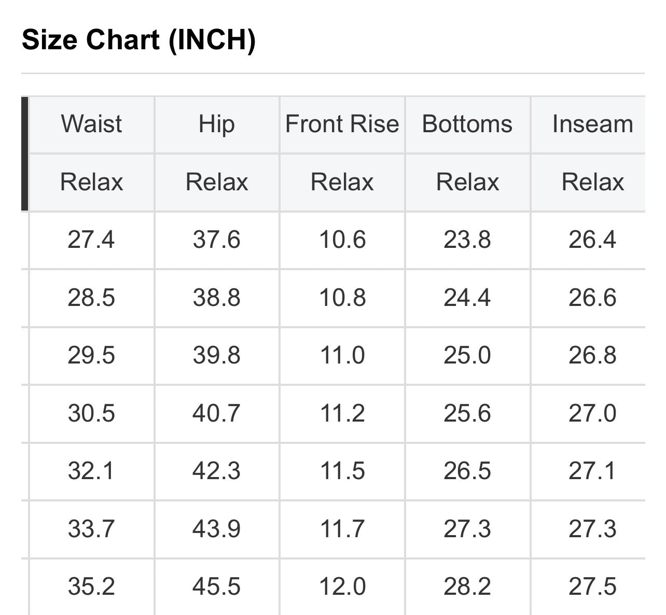Click the Front Rise column header
Image resolution: width=666 pixels, height=615 pixels.
[x=342, y=124]
